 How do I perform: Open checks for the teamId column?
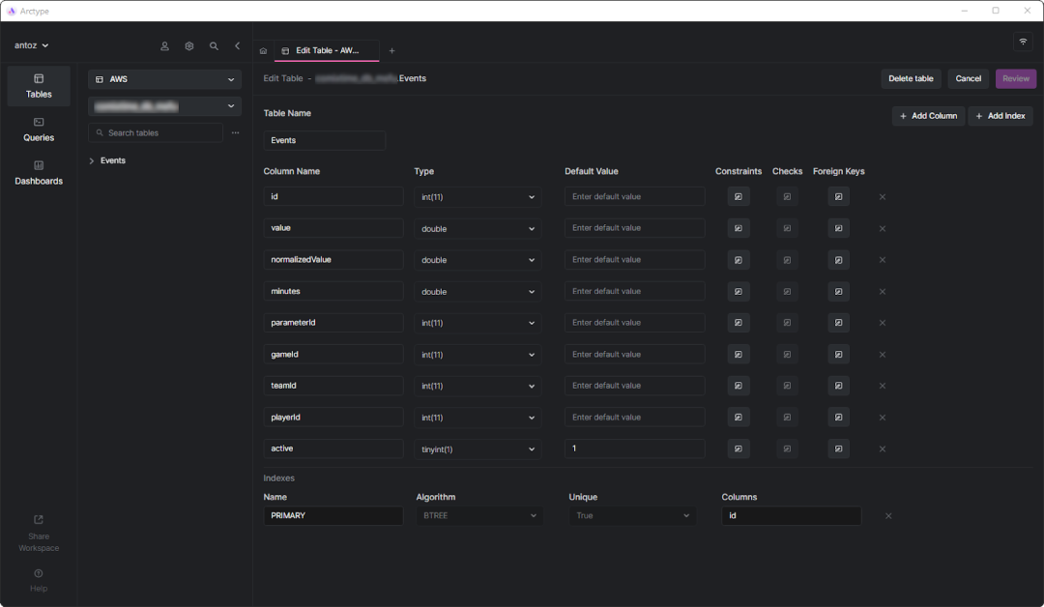[787, 386]
